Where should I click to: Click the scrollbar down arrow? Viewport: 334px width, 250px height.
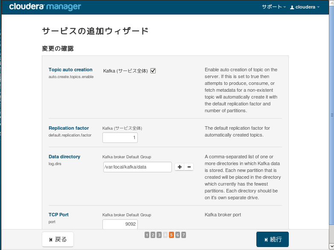[x=332, y=247]
